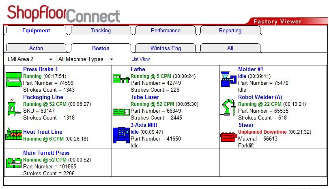Image resolution: width=329 pixels, height=189 pixels.
Task: Click 'Strokes Count = 2445' text
Action: point(156,118)
